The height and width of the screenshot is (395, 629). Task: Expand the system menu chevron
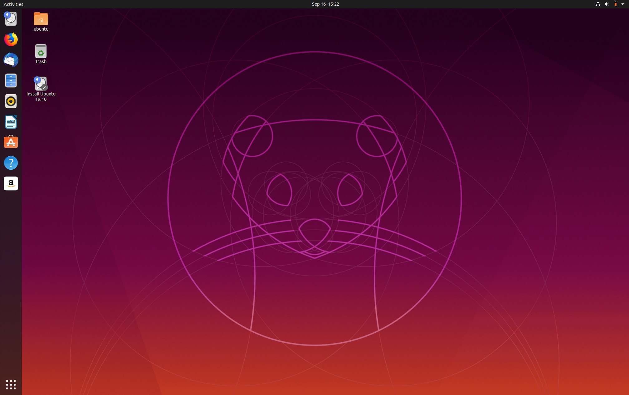(622, 4)
